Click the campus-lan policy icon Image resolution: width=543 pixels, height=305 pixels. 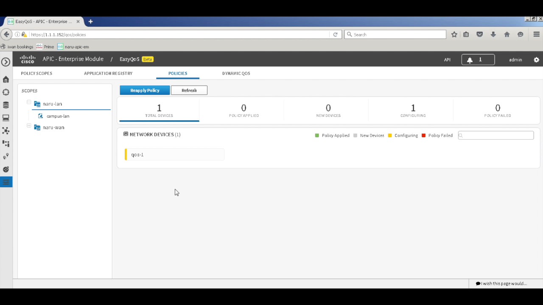41,116
